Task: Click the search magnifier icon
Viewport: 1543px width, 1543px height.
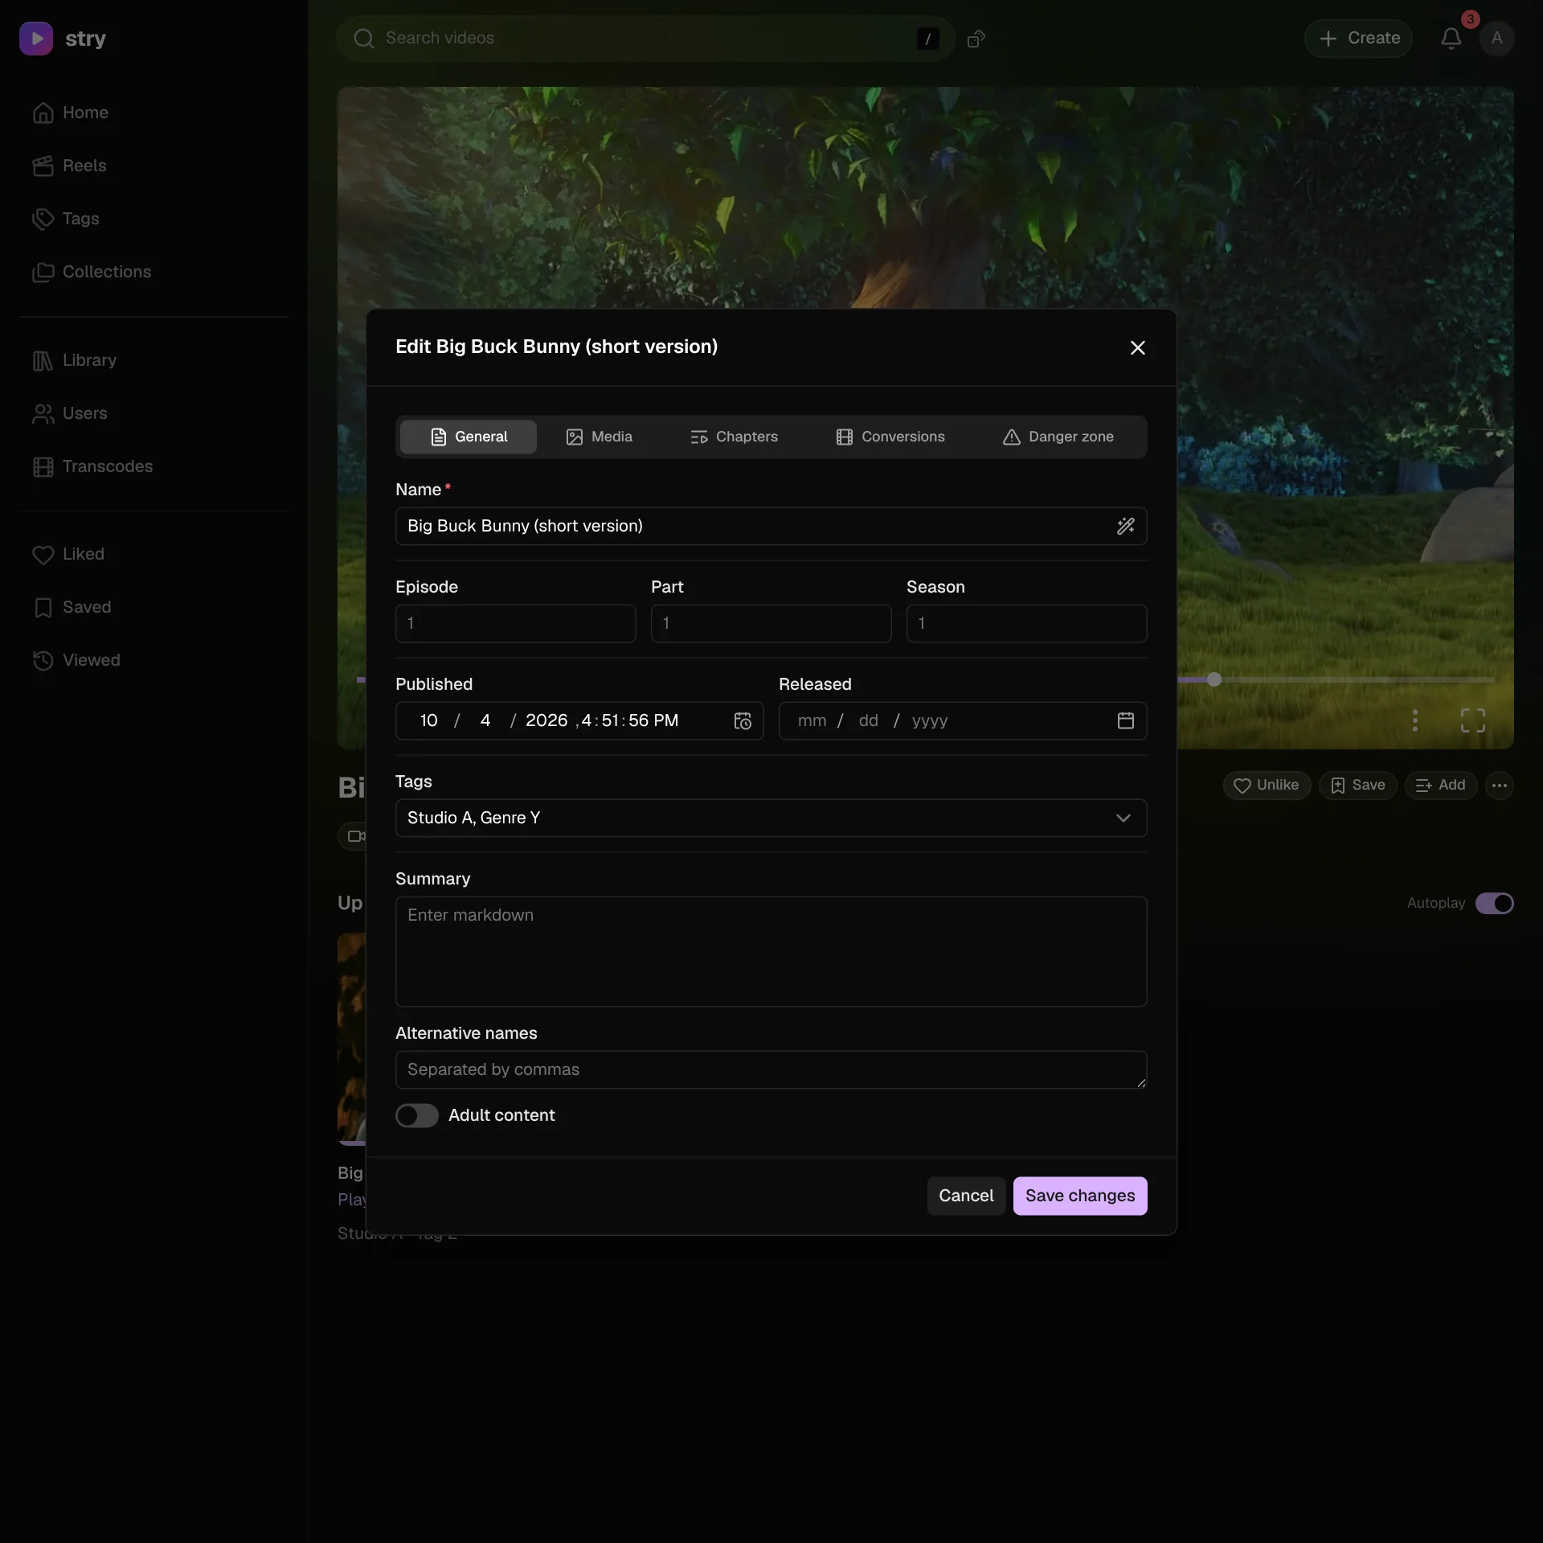Action: (364, 39)
